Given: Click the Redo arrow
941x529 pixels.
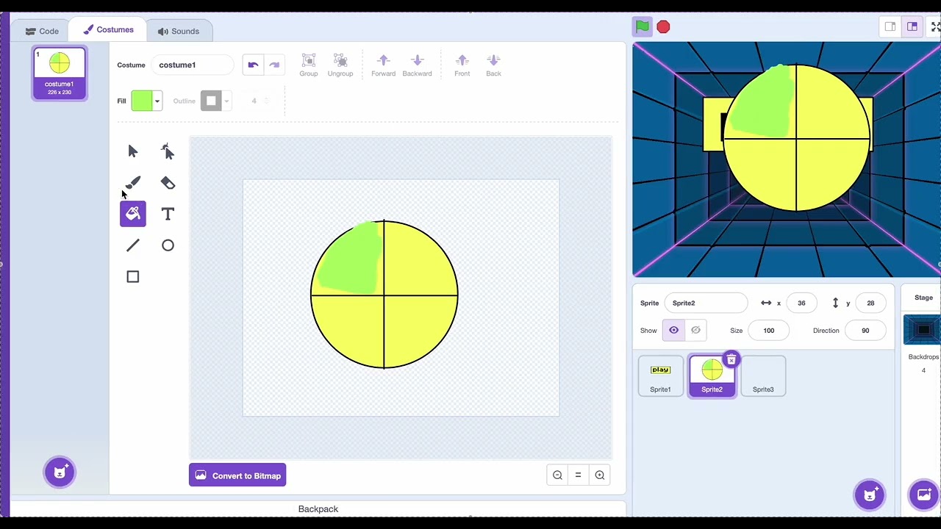Looking at the screenshot, I should [274, 65].
